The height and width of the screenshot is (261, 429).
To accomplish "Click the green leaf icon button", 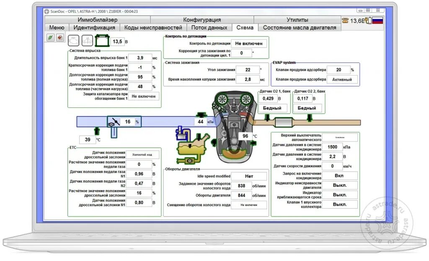I will click(x=50, y=38).
